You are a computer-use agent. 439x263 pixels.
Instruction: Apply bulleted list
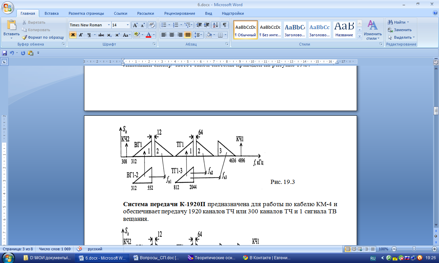coord(164,25)
